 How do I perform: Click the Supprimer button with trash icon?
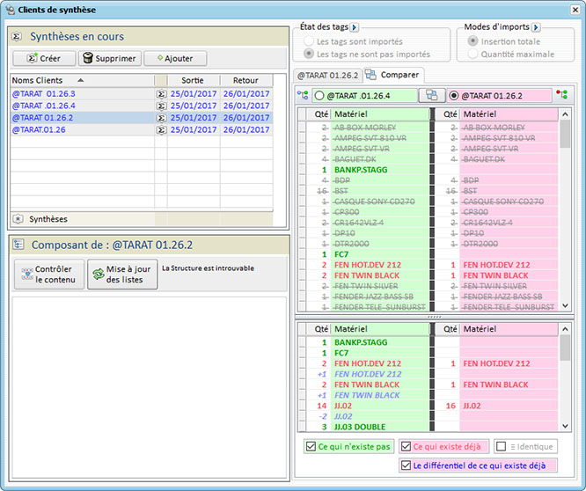109,58
